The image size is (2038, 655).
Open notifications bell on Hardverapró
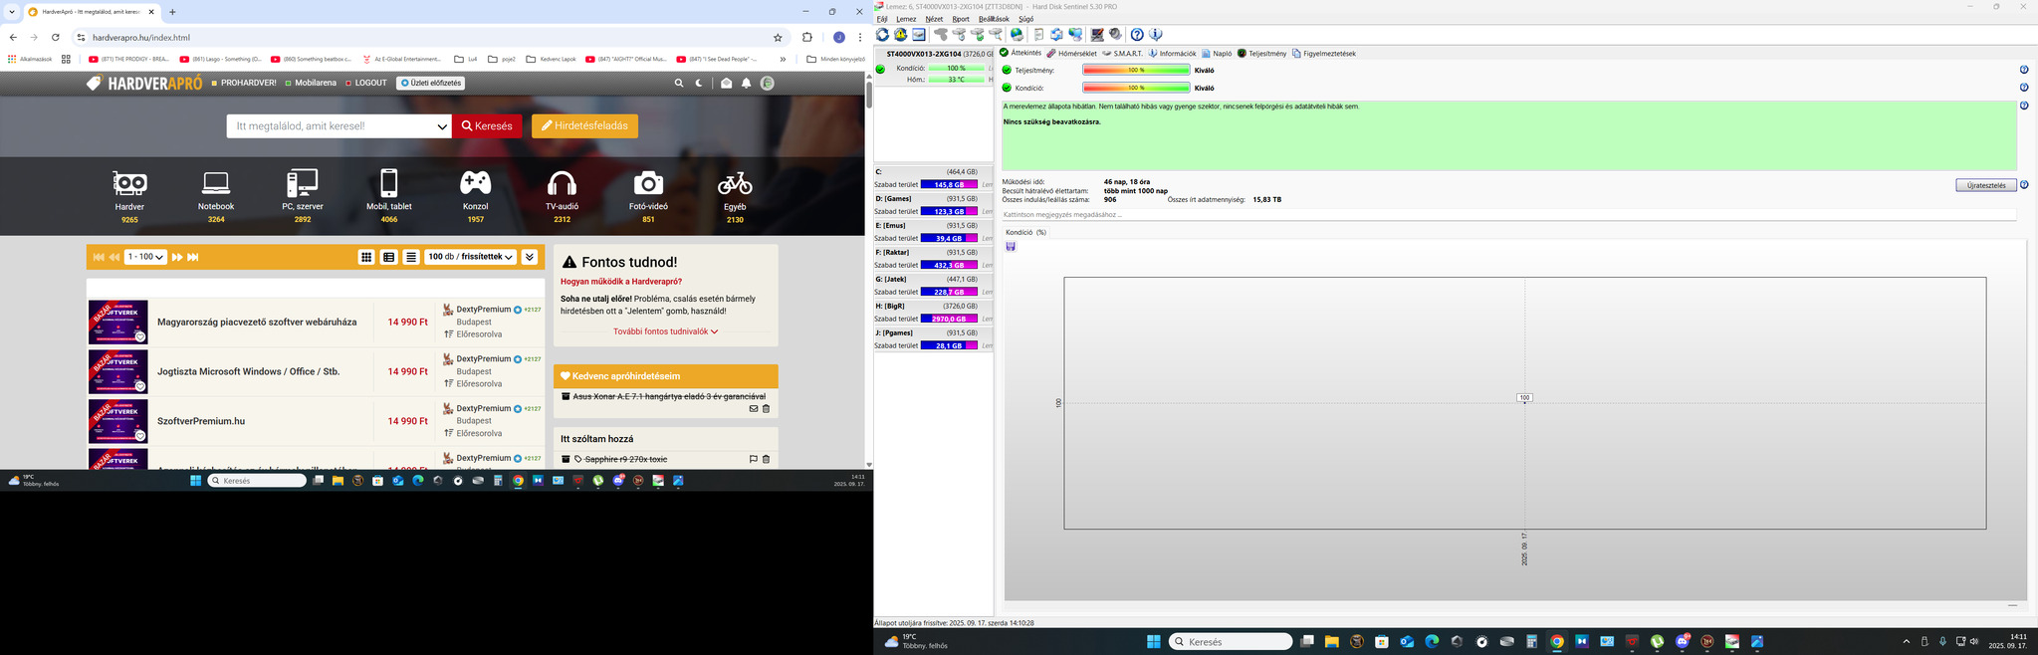coord(746,84)
